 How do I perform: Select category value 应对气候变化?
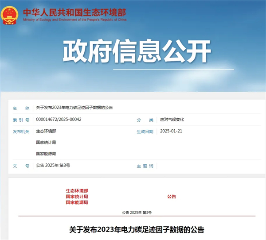pos(172,120)
